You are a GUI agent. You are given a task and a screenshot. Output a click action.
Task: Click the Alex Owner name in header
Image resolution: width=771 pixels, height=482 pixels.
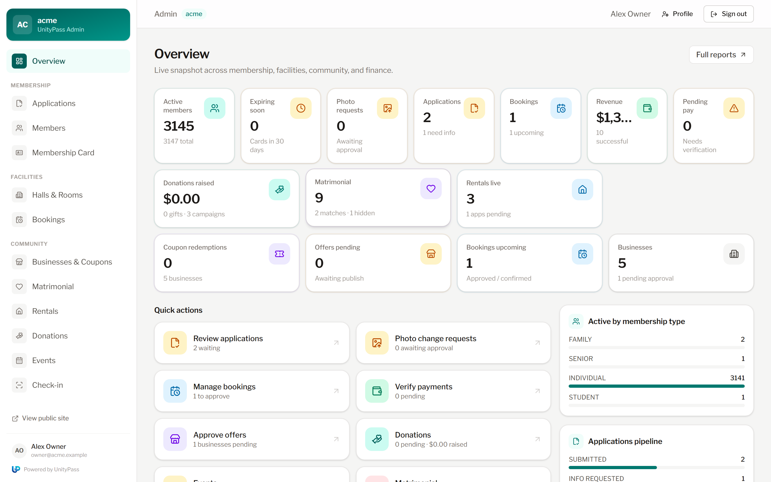click(x=630, y=14)
